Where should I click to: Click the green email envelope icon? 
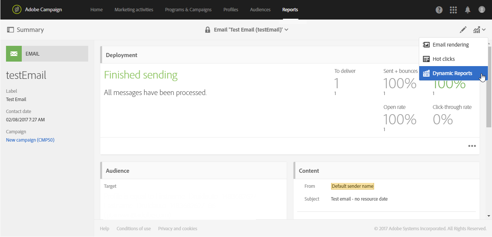[x=14, y=54]
